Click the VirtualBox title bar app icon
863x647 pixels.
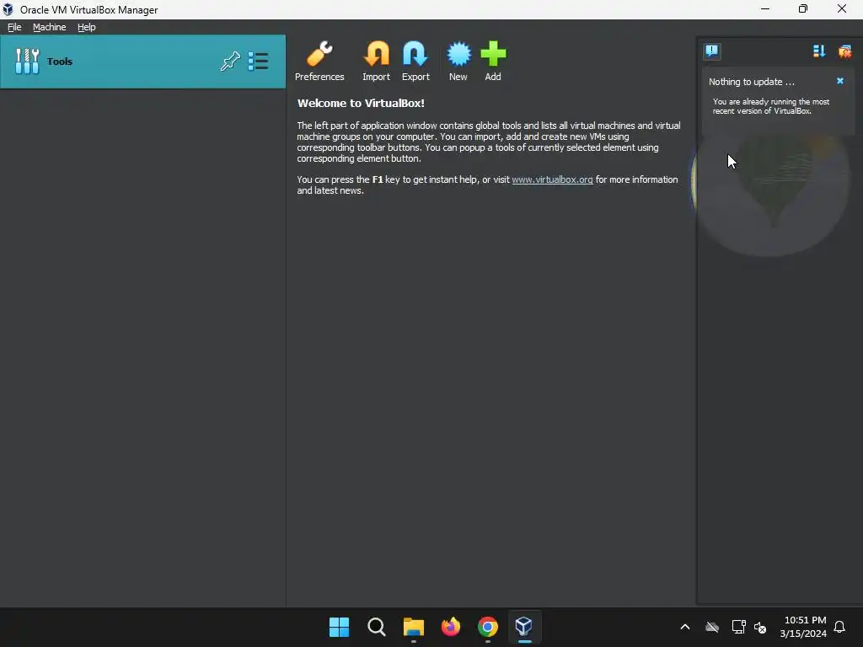[8, 9]
